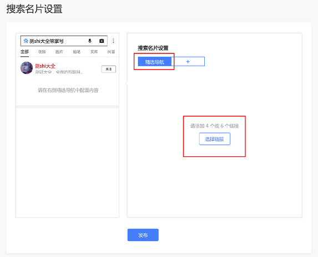Click the camera image search icon
This screenshot has height=257, width=318.
point(102,41)
